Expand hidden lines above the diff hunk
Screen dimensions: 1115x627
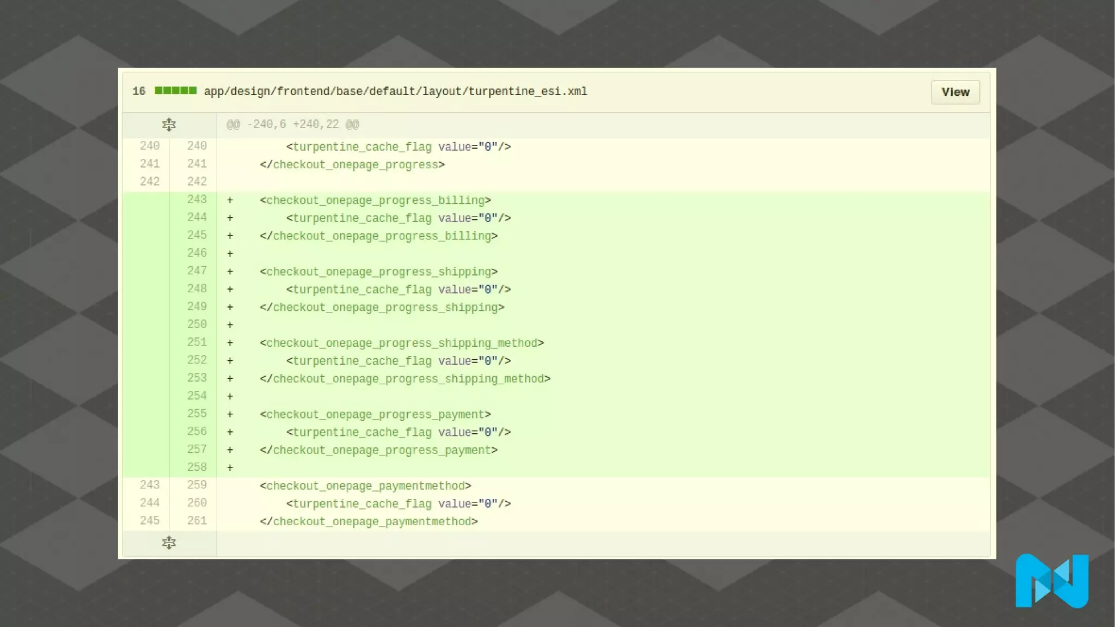coord(169,125)
